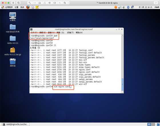
Task: Click terminal scrollbar down arrow
Action: 123,92
